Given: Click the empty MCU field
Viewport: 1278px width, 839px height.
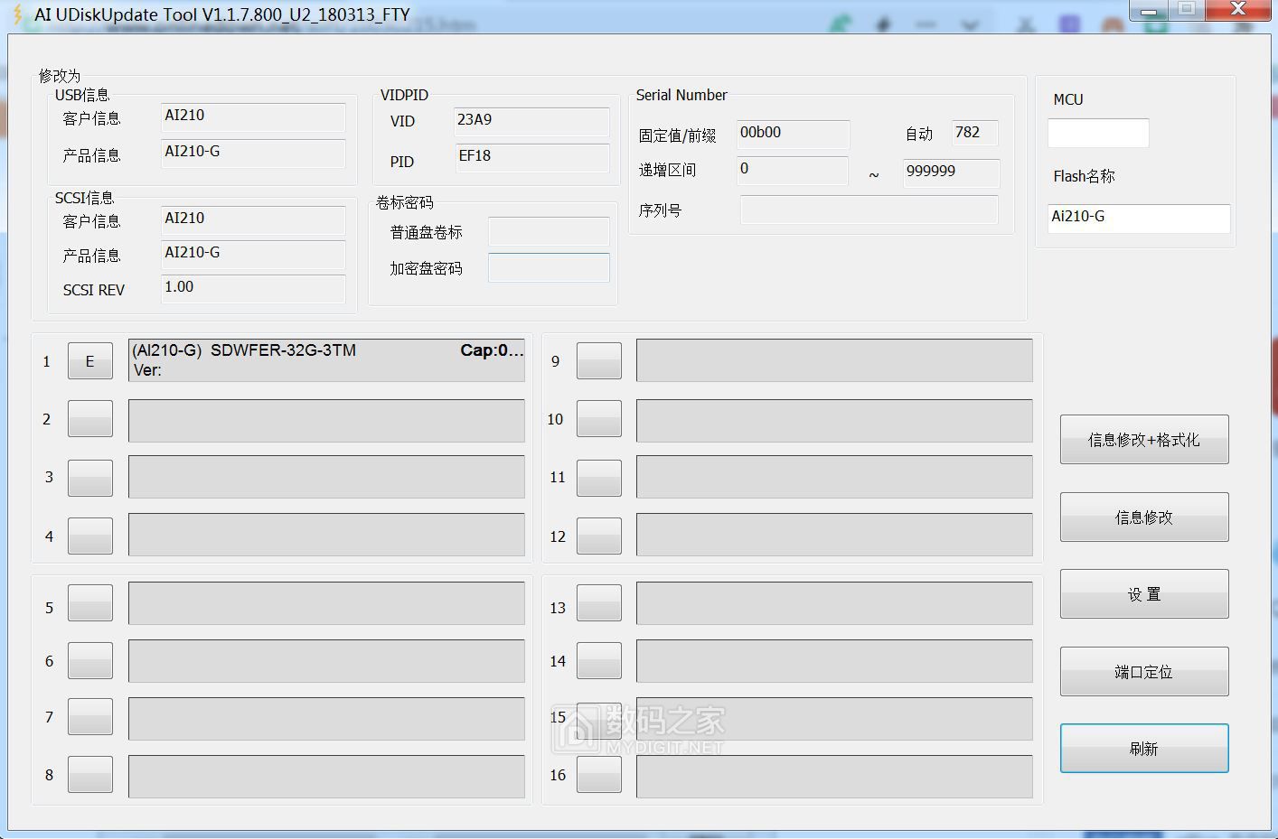Looking at the screenshot, I should tap(1098, 133).
